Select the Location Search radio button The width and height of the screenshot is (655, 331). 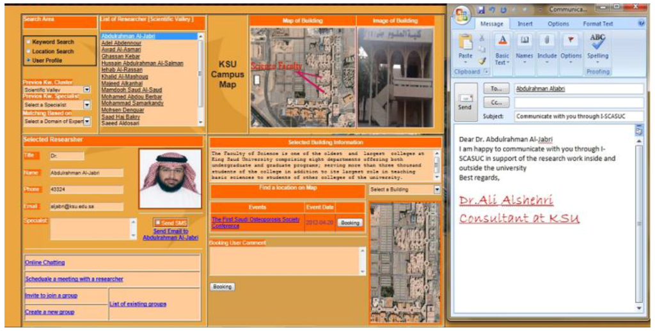coord(28,51)
